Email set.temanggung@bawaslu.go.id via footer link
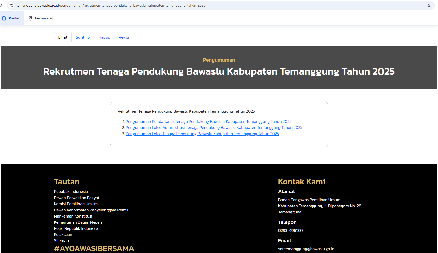Viewport: 438px width, 253px height. point(306,249)
